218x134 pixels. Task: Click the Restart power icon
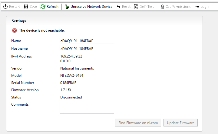[5, 7]
